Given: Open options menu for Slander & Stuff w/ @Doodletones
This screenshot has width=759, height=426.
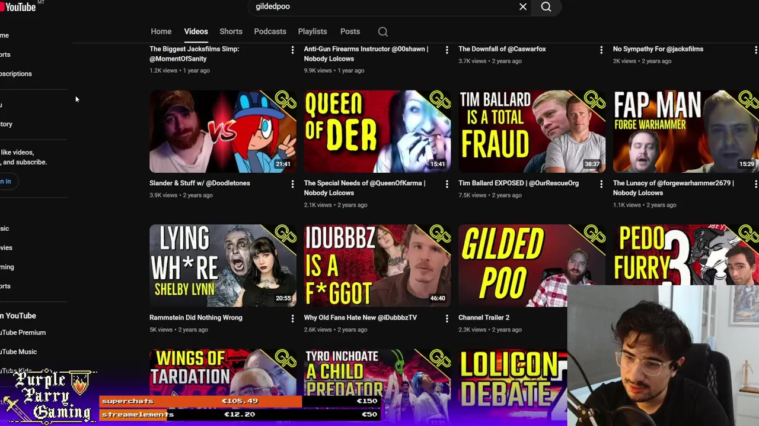Looking at the screenshot, I should (x=292, y=185).
